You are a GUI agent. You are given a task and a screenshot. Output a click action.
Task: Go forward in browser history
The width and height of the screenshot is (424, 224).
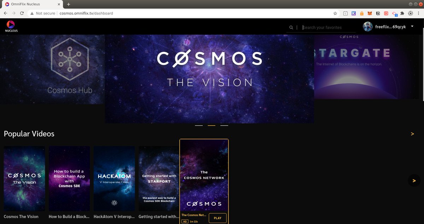14,13
